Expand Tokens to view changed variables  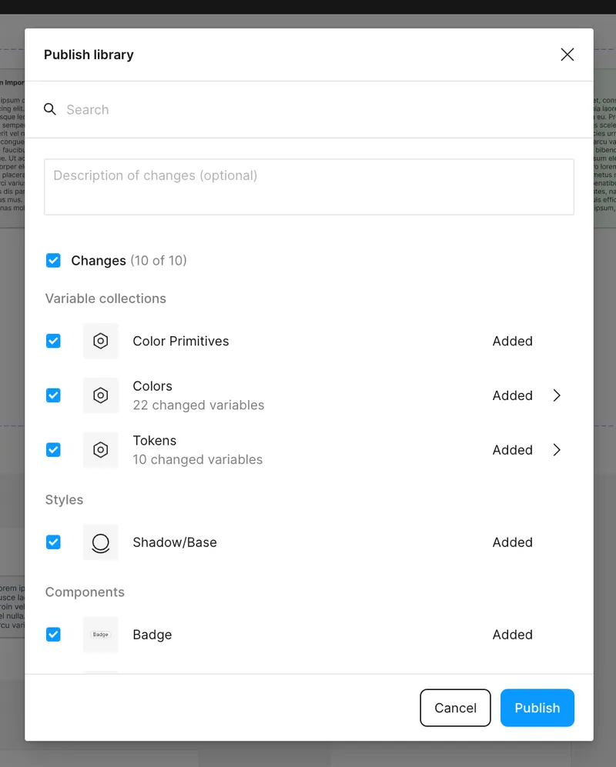point(557,449)
